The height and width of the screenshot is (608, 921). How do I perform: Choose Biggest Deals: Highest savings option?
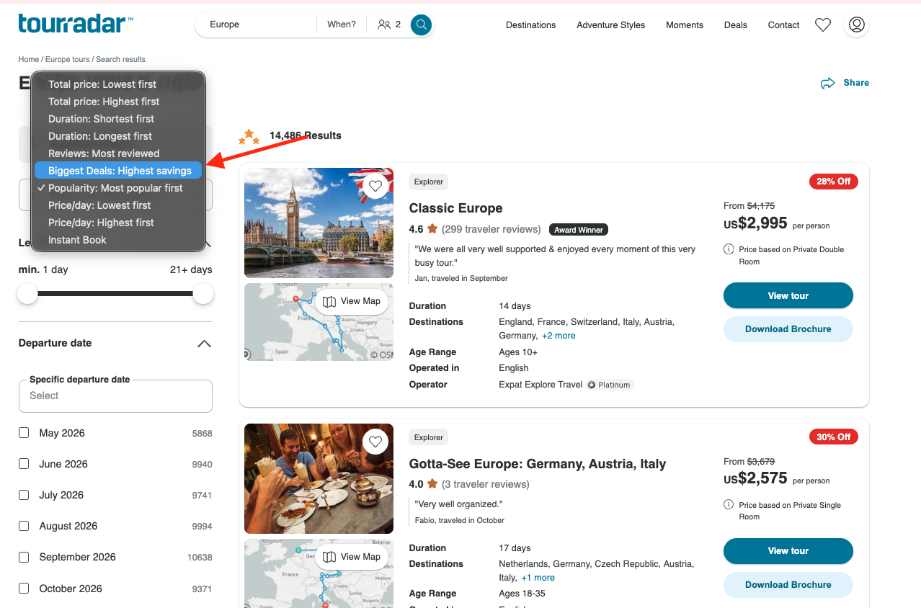coord(118,171)
